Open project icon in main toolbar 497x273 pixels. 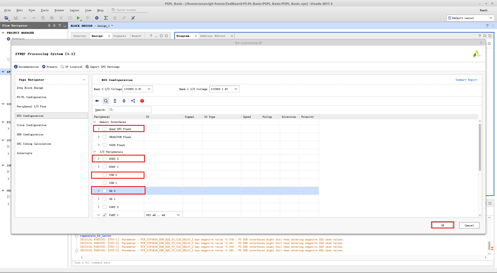[x=6, y=18]
